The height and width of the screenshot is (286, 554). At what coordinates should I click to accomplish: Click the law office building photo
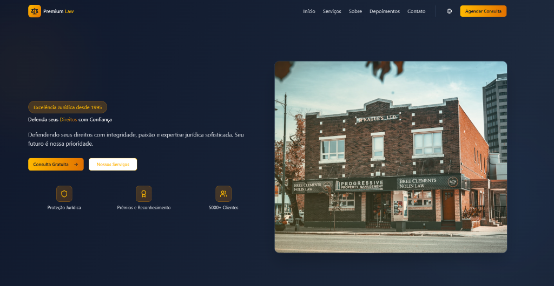[x=391, y=156]
